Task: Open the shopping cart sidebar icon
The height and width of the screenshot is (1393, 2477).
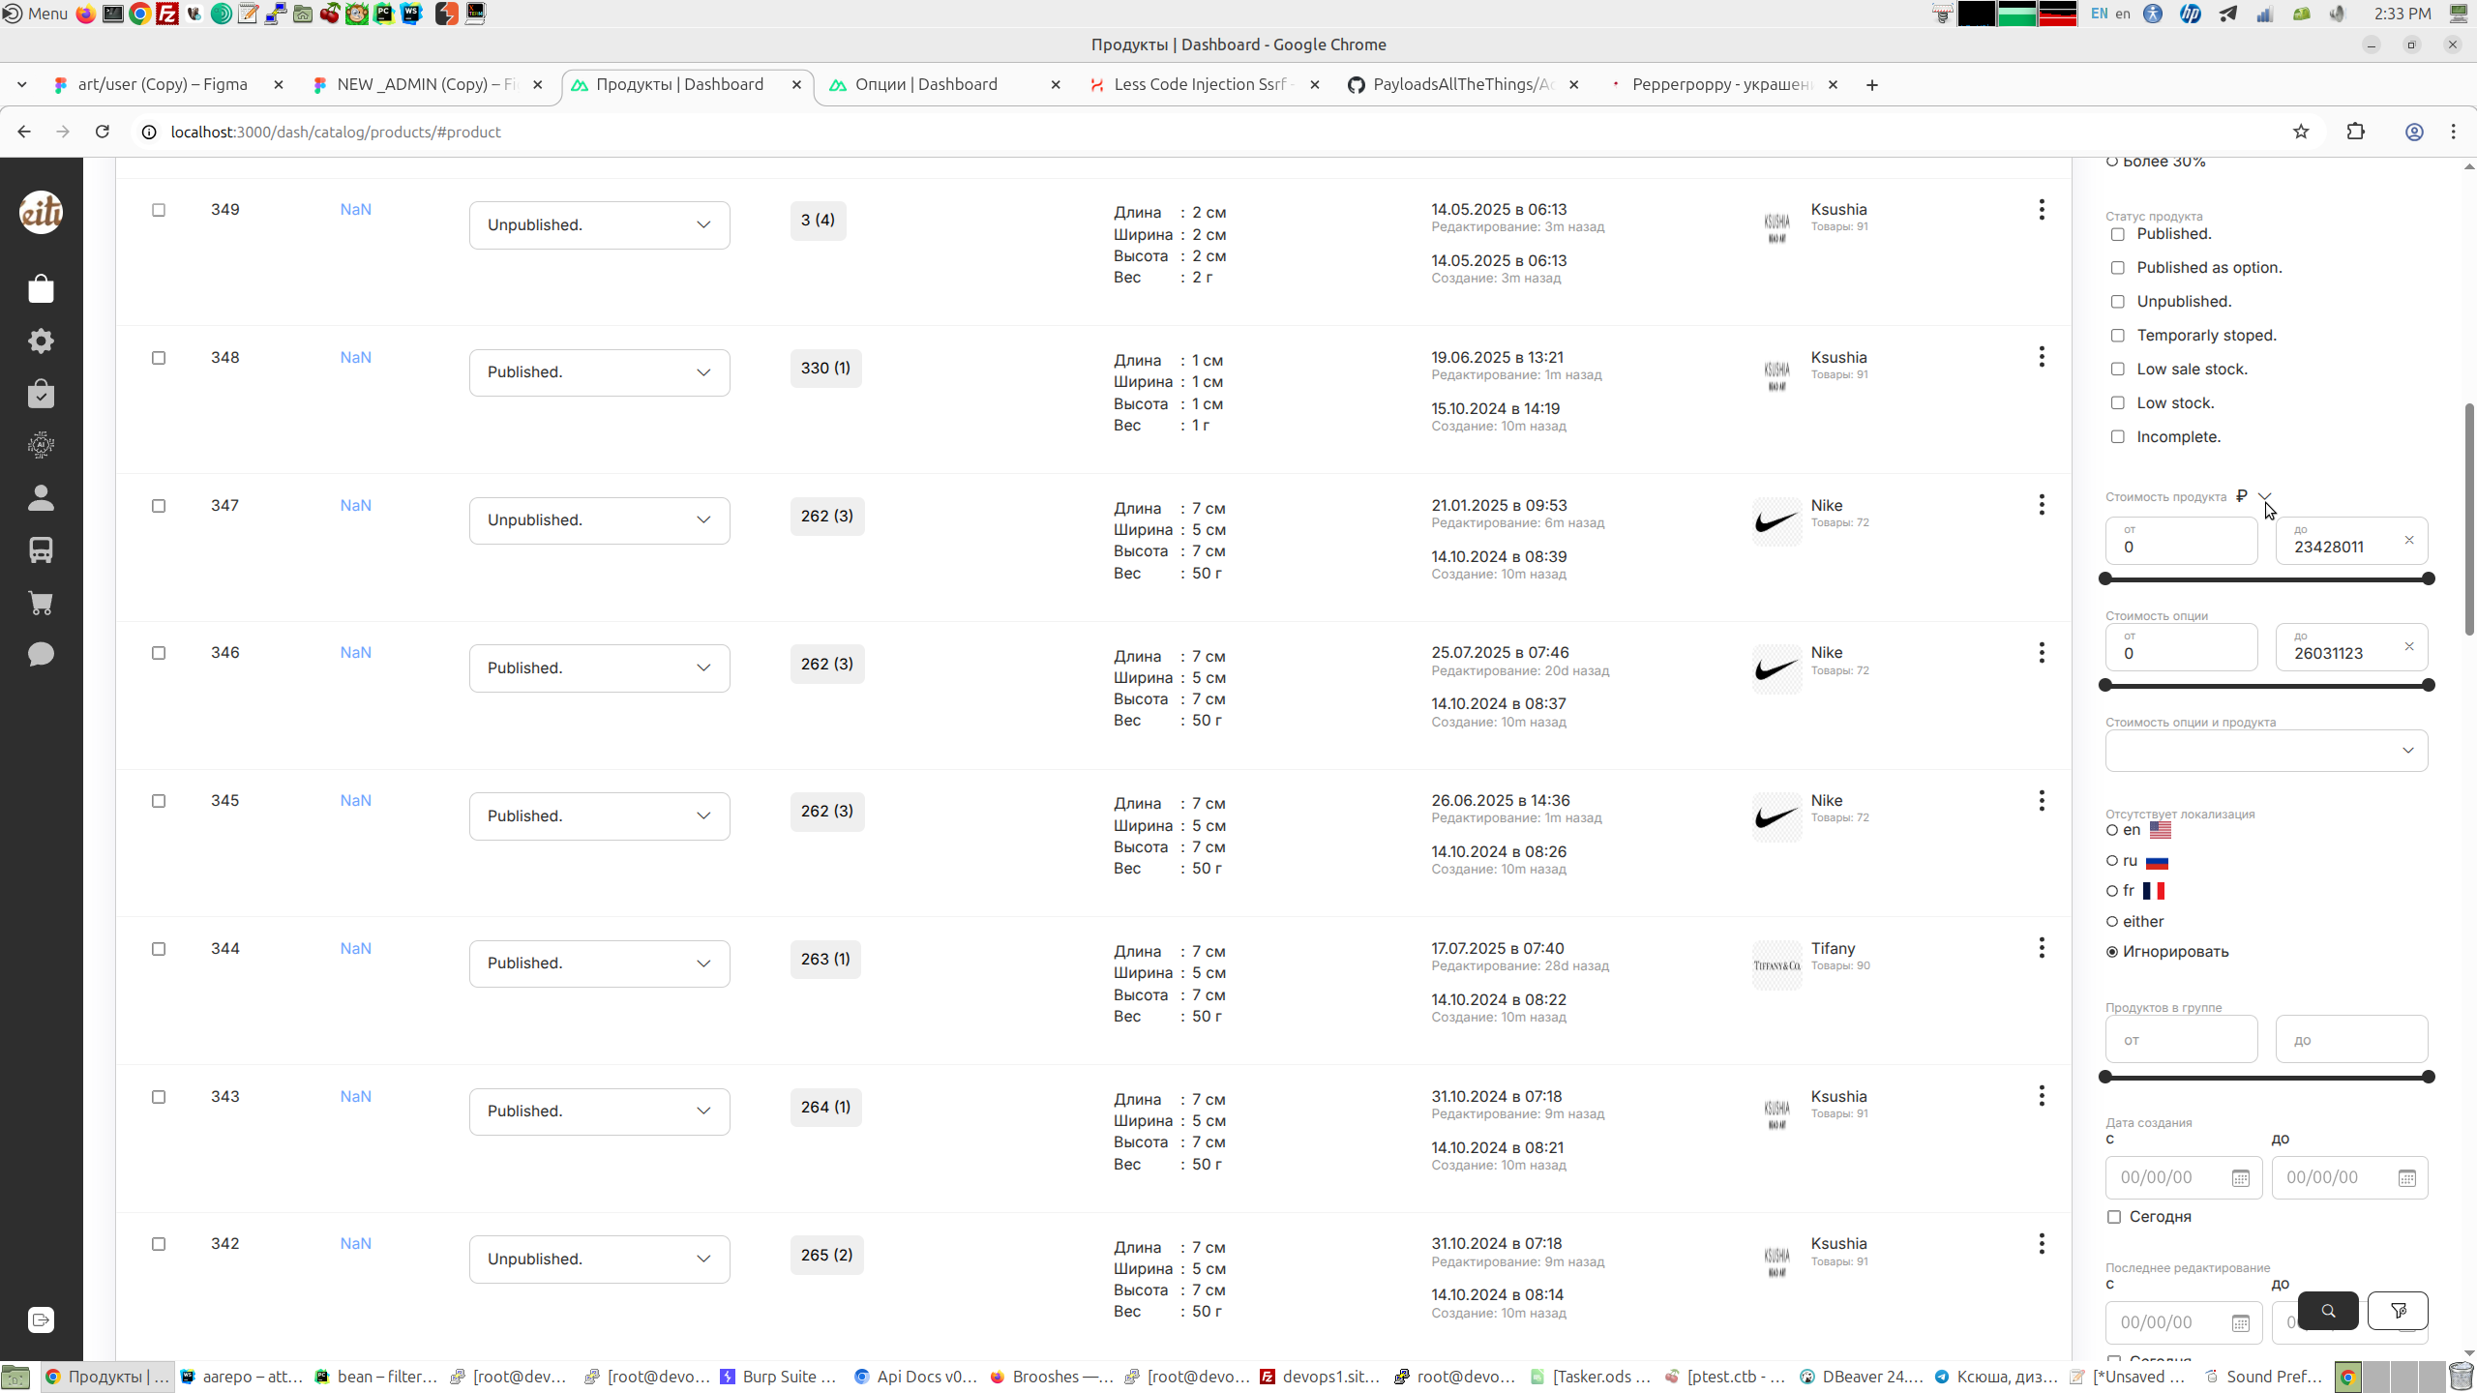Action: pos(41,603)
